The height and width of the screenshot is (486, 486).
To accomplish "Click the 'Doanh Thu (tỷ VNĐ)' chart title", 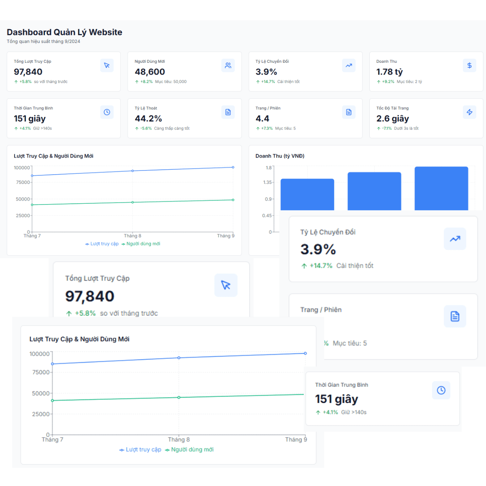I will pyautogui.click(x=280, y=156).
